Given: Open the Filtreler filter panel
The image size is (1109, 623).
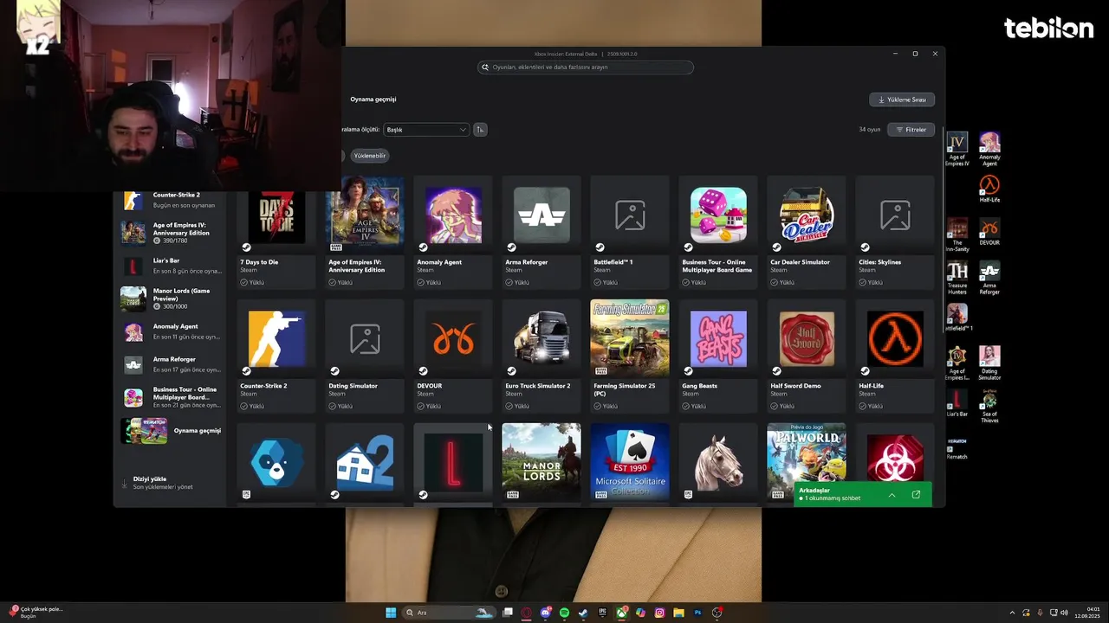Looking at the screenshot, I should click(x=911, y=130).
